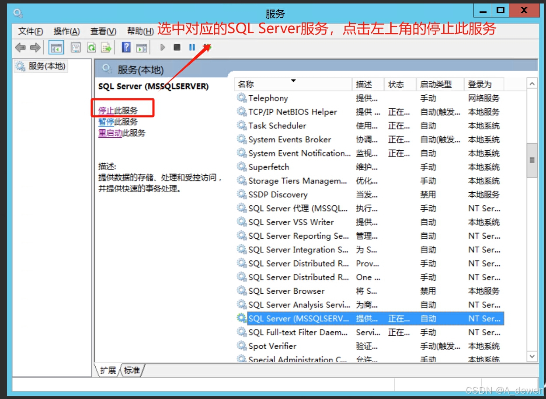This screenshot has height=399, width=546.
Task: Select the SQL Server 代理 (MSSQL...) service
Action: 370,208
